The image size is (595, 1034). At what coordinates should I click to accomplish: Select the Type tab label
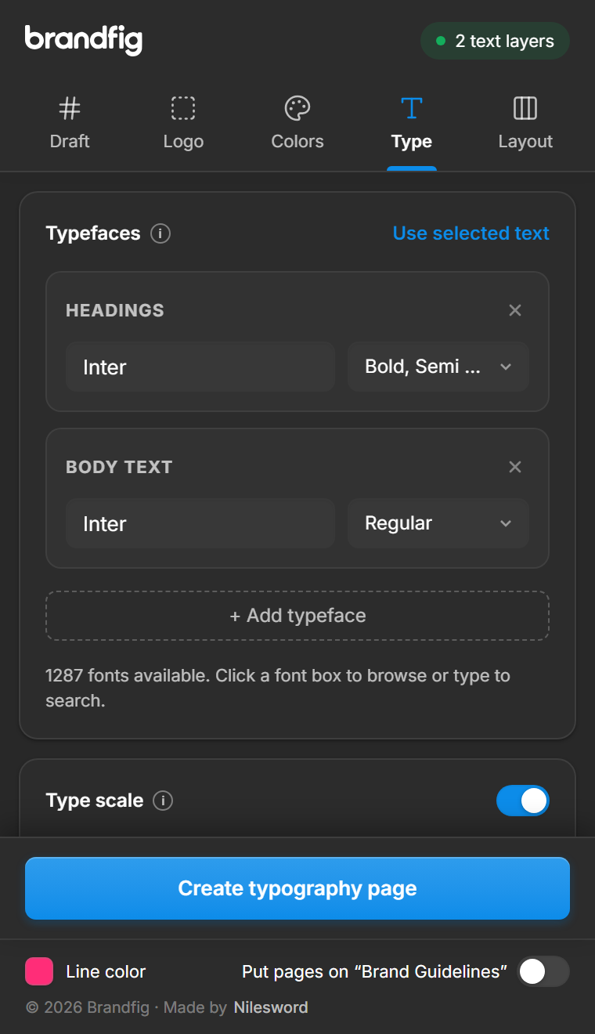click(412, 142)
